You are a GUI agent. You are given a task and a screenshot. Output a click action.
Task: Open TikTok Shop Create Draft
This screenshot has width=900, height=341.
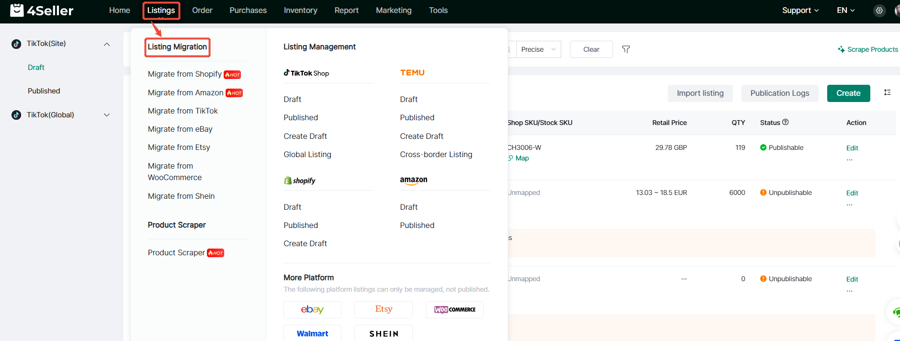305,136
